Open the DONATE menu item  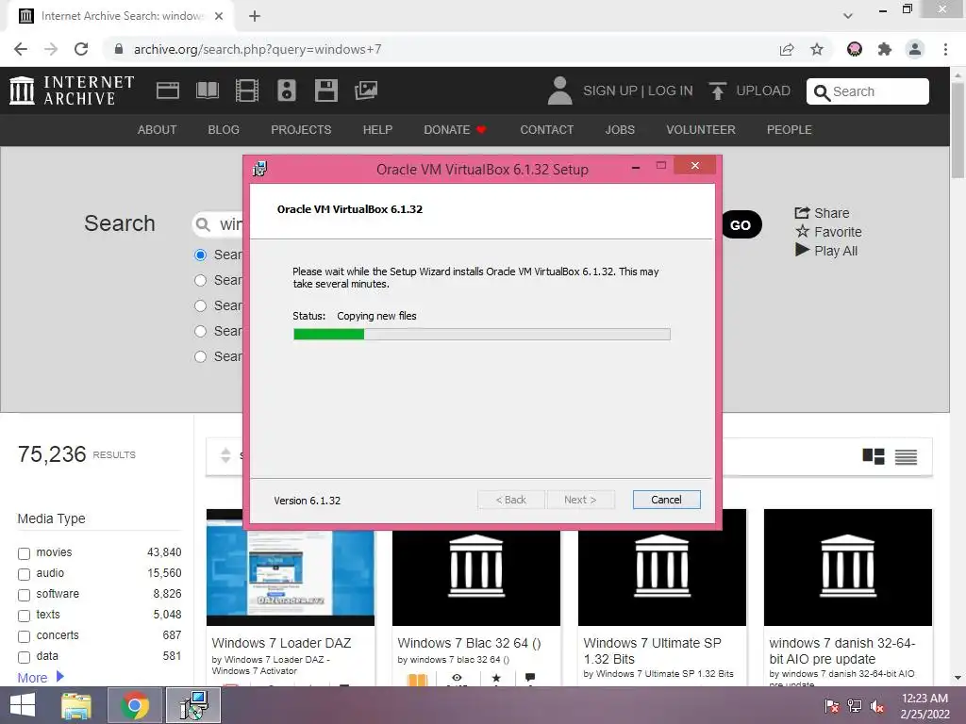(x=455, y=130)
